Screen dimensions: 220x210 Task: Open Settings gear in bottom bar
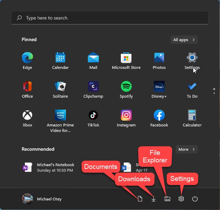(x=181, y=199)
